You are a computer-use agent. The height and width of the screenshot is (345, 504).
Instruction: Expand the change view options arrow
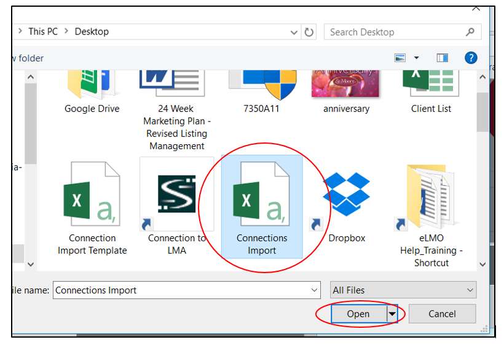(417, 58)
